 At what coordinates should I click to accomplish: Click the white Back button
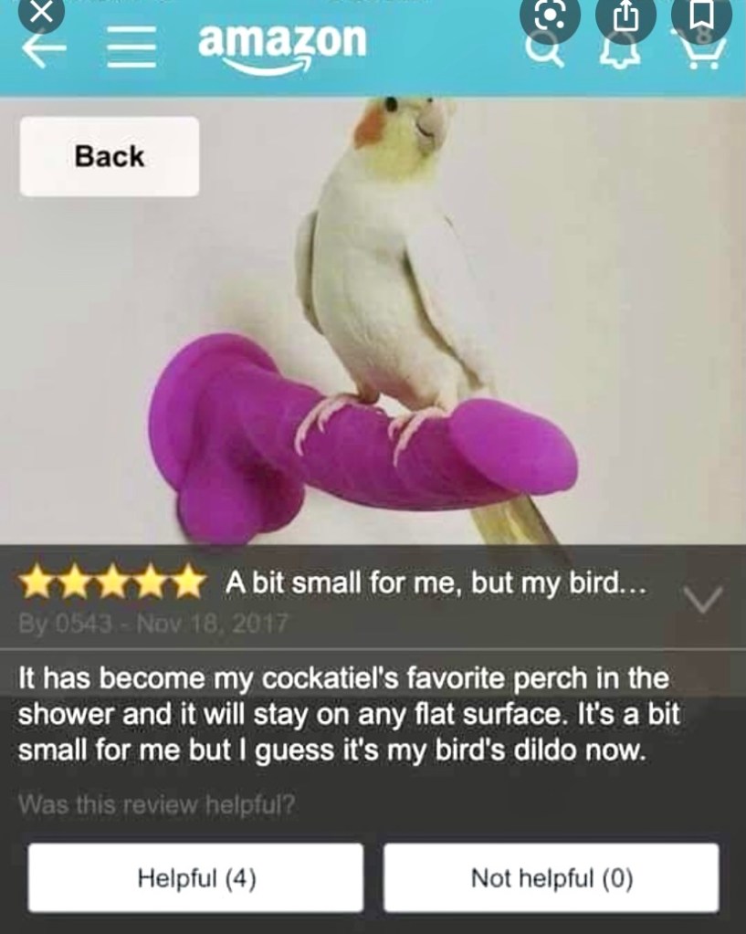[x=110, y=156]
